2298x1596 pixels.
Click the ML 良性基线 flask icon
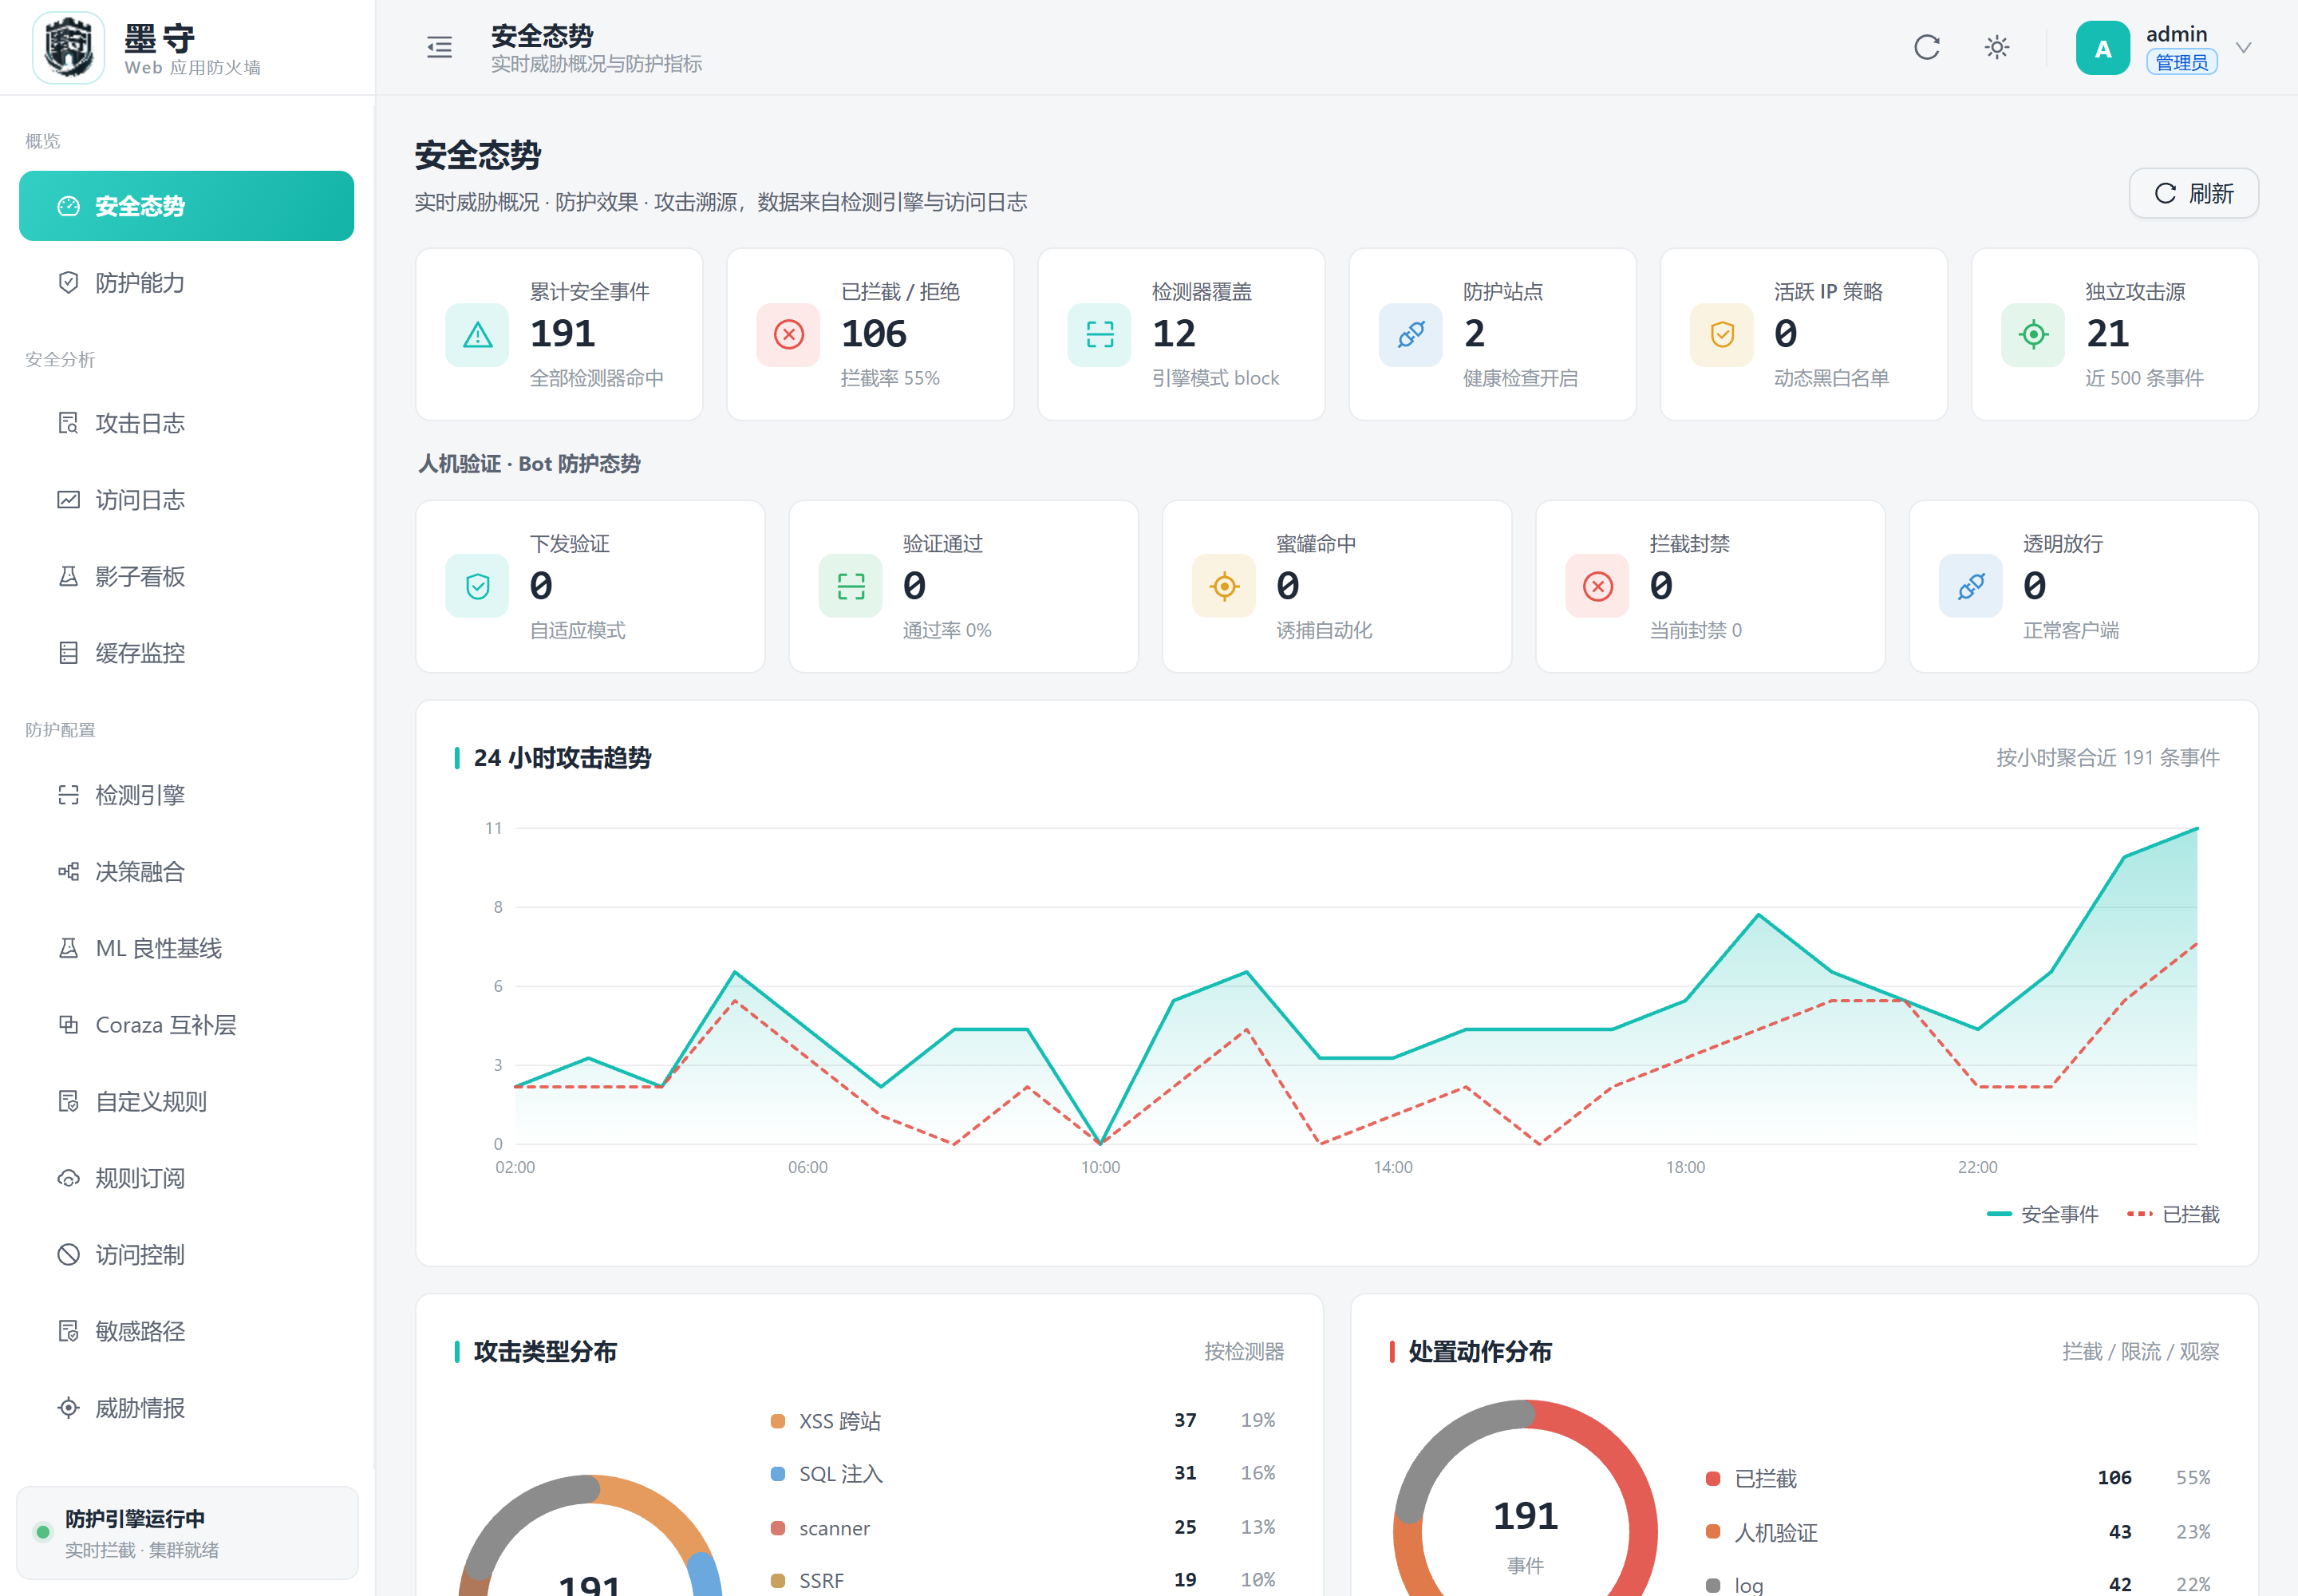[68, 948]
